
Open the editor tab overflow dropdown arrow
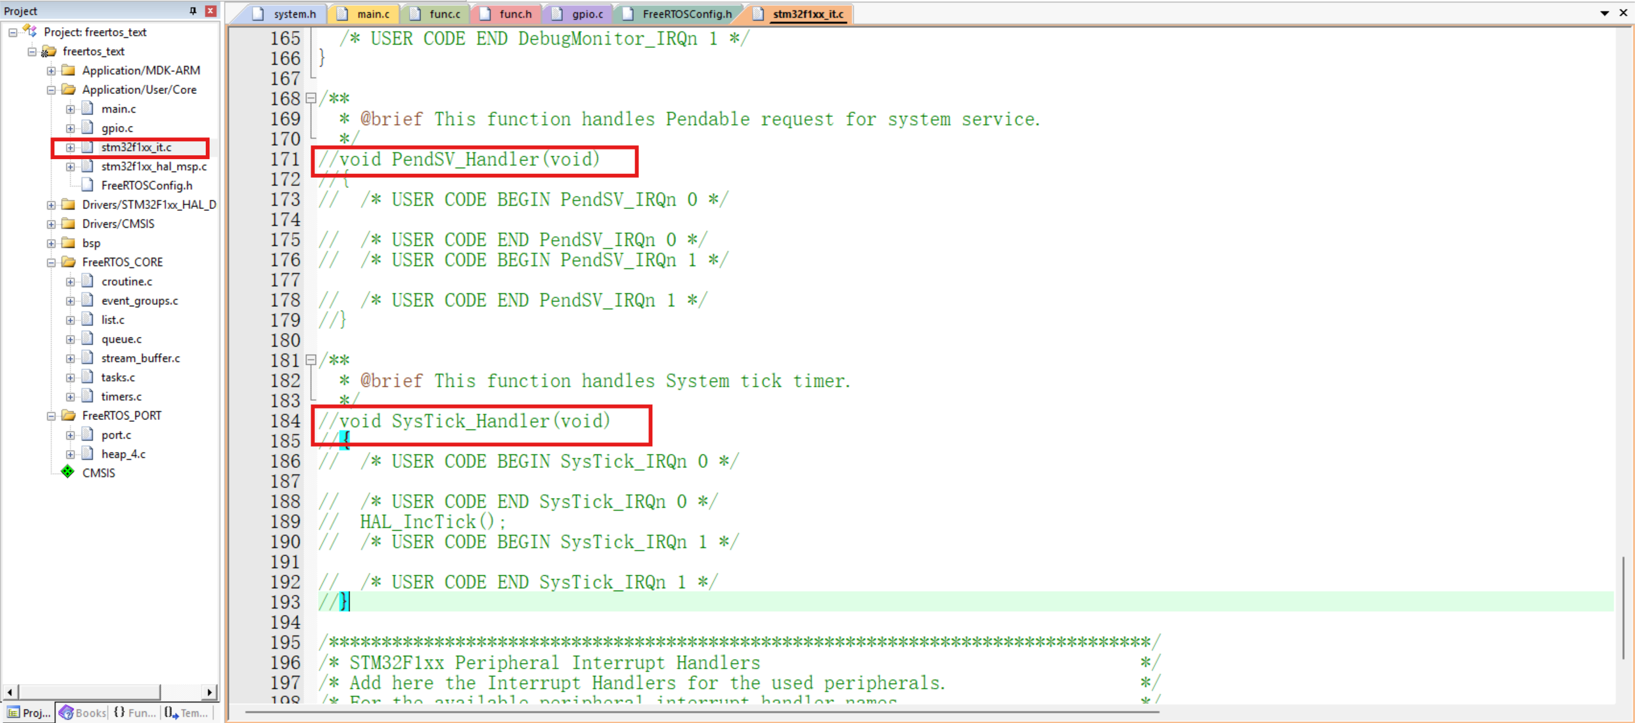tap(1604, 13)
